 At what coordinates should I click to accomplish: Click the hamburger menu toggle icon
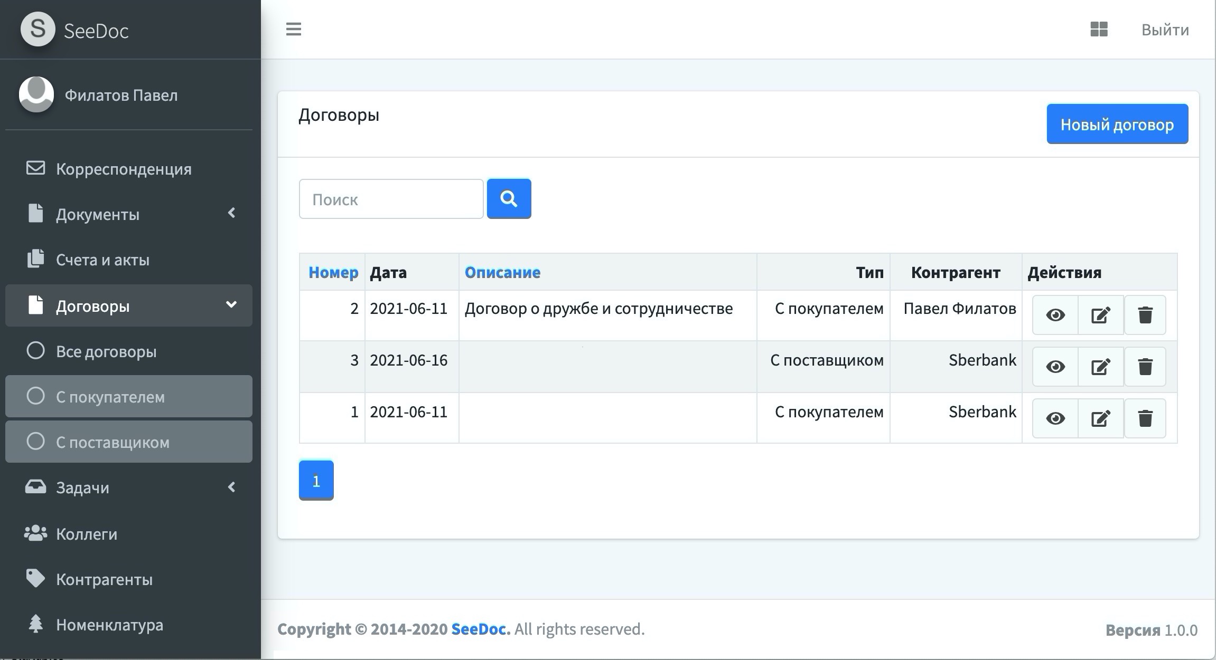click(x=294, y=29)
